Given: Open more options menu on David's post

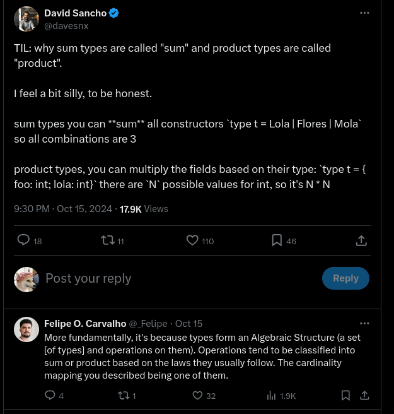Looking at the screenshot, I should click(x=364, y=13).
